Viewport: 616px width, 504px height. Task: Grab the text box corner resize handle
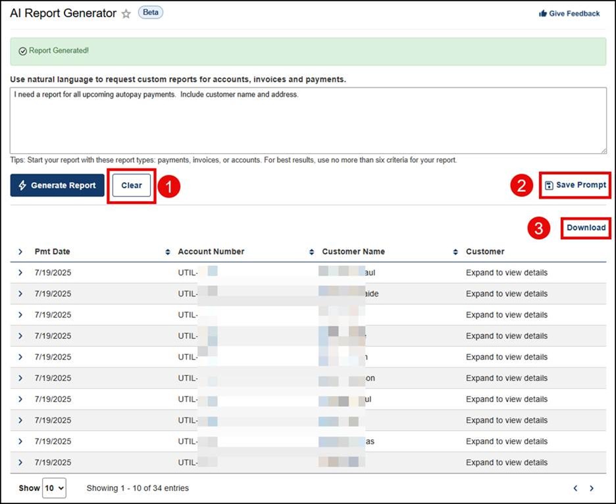[603, 150]
